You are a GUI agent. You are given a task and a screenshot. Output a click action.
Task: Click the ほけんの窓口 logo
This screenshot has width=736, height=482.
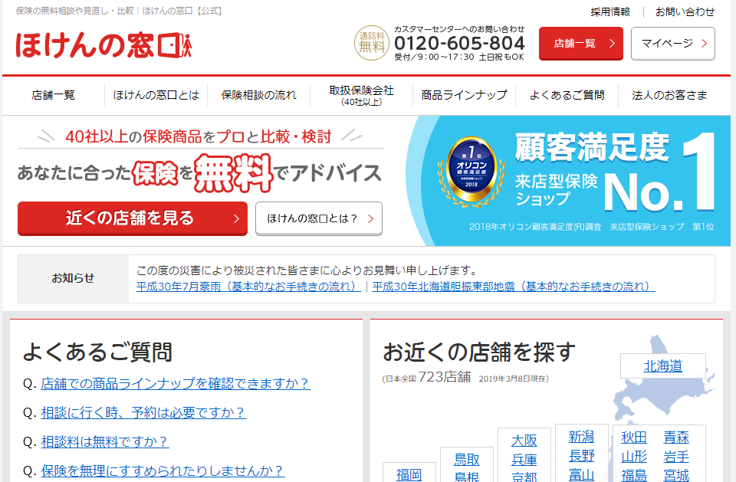103,45
